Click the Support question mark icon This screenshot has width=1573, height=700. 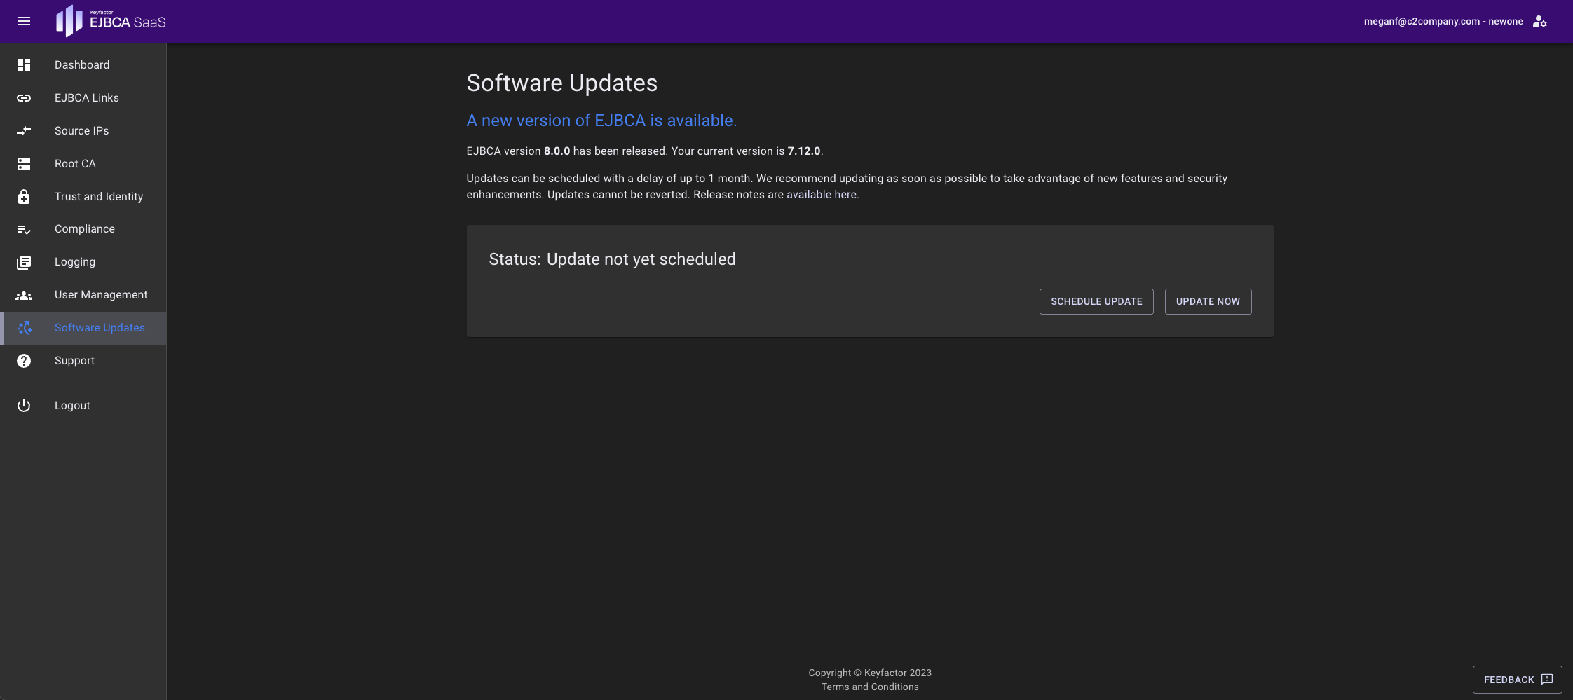point(24,361)
